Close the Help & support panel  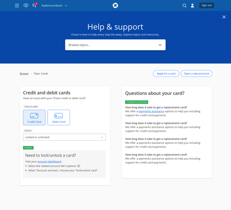224,17
